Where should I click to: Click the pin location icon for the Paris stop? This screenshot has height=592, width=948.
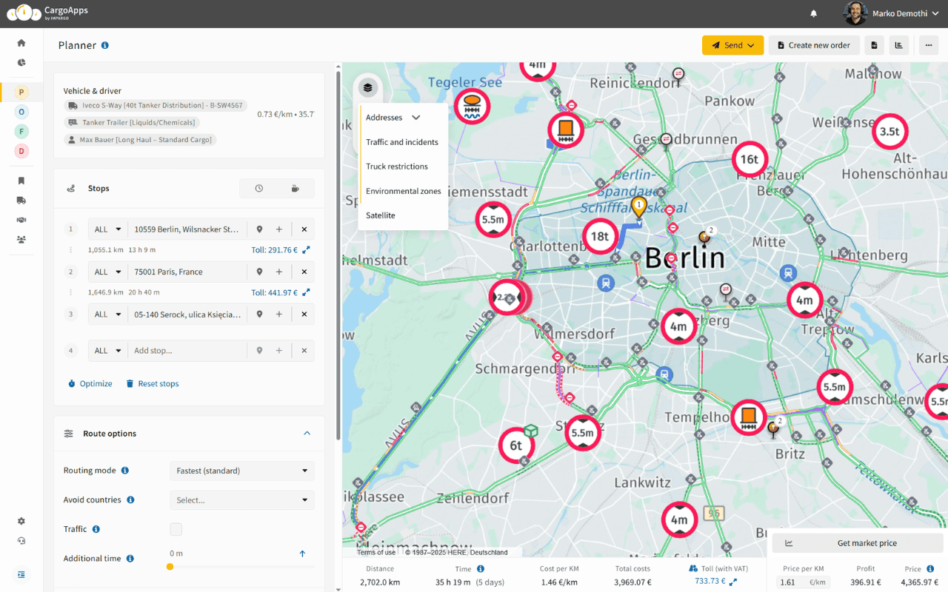point(260,272)
